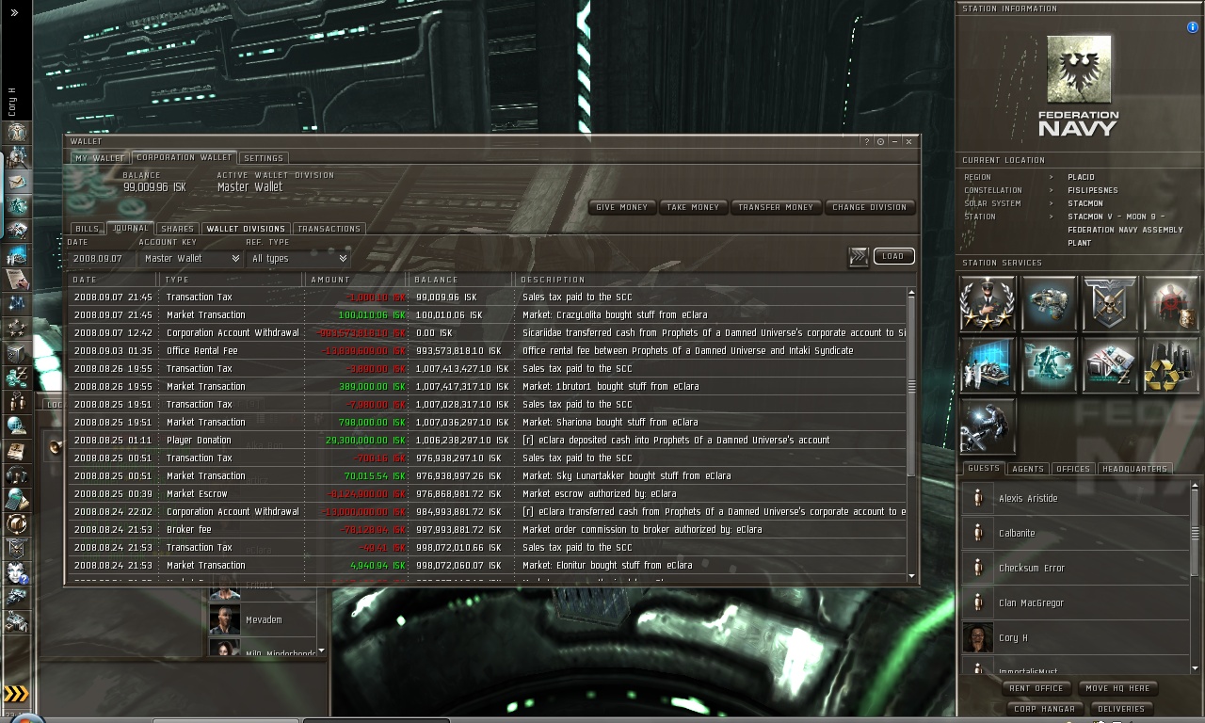1205x723 pixels.
Task: Switch to the Transactions tab
Action: tap(329, 229)
